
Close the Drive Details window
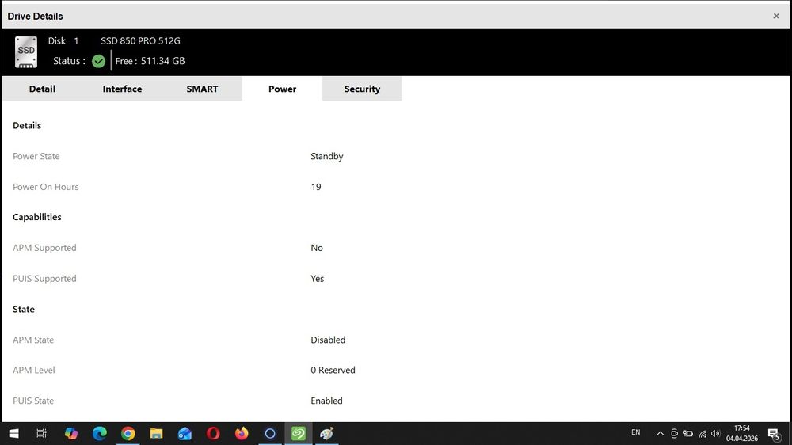(x=776, y=16)
